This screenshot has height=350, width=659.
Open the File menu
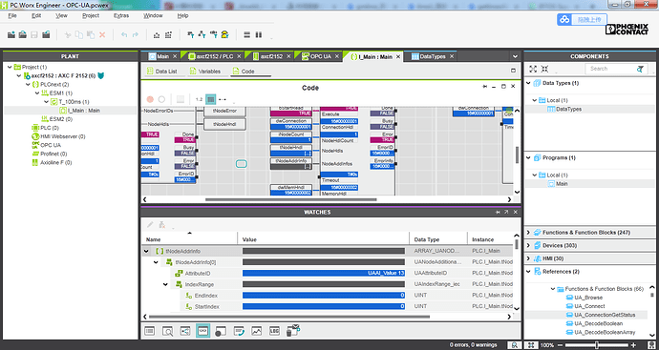(x=12, y=15)
